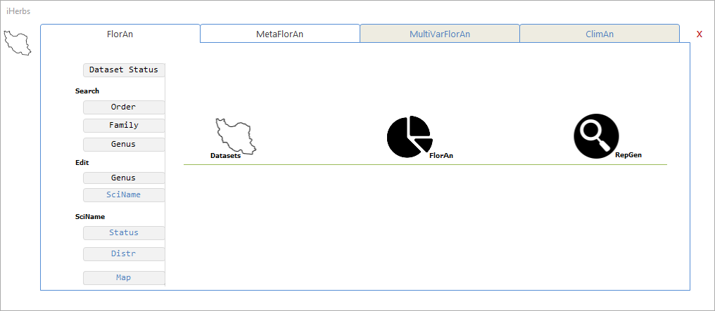
Task: Click the Datasets label
Action: (225, 156)
